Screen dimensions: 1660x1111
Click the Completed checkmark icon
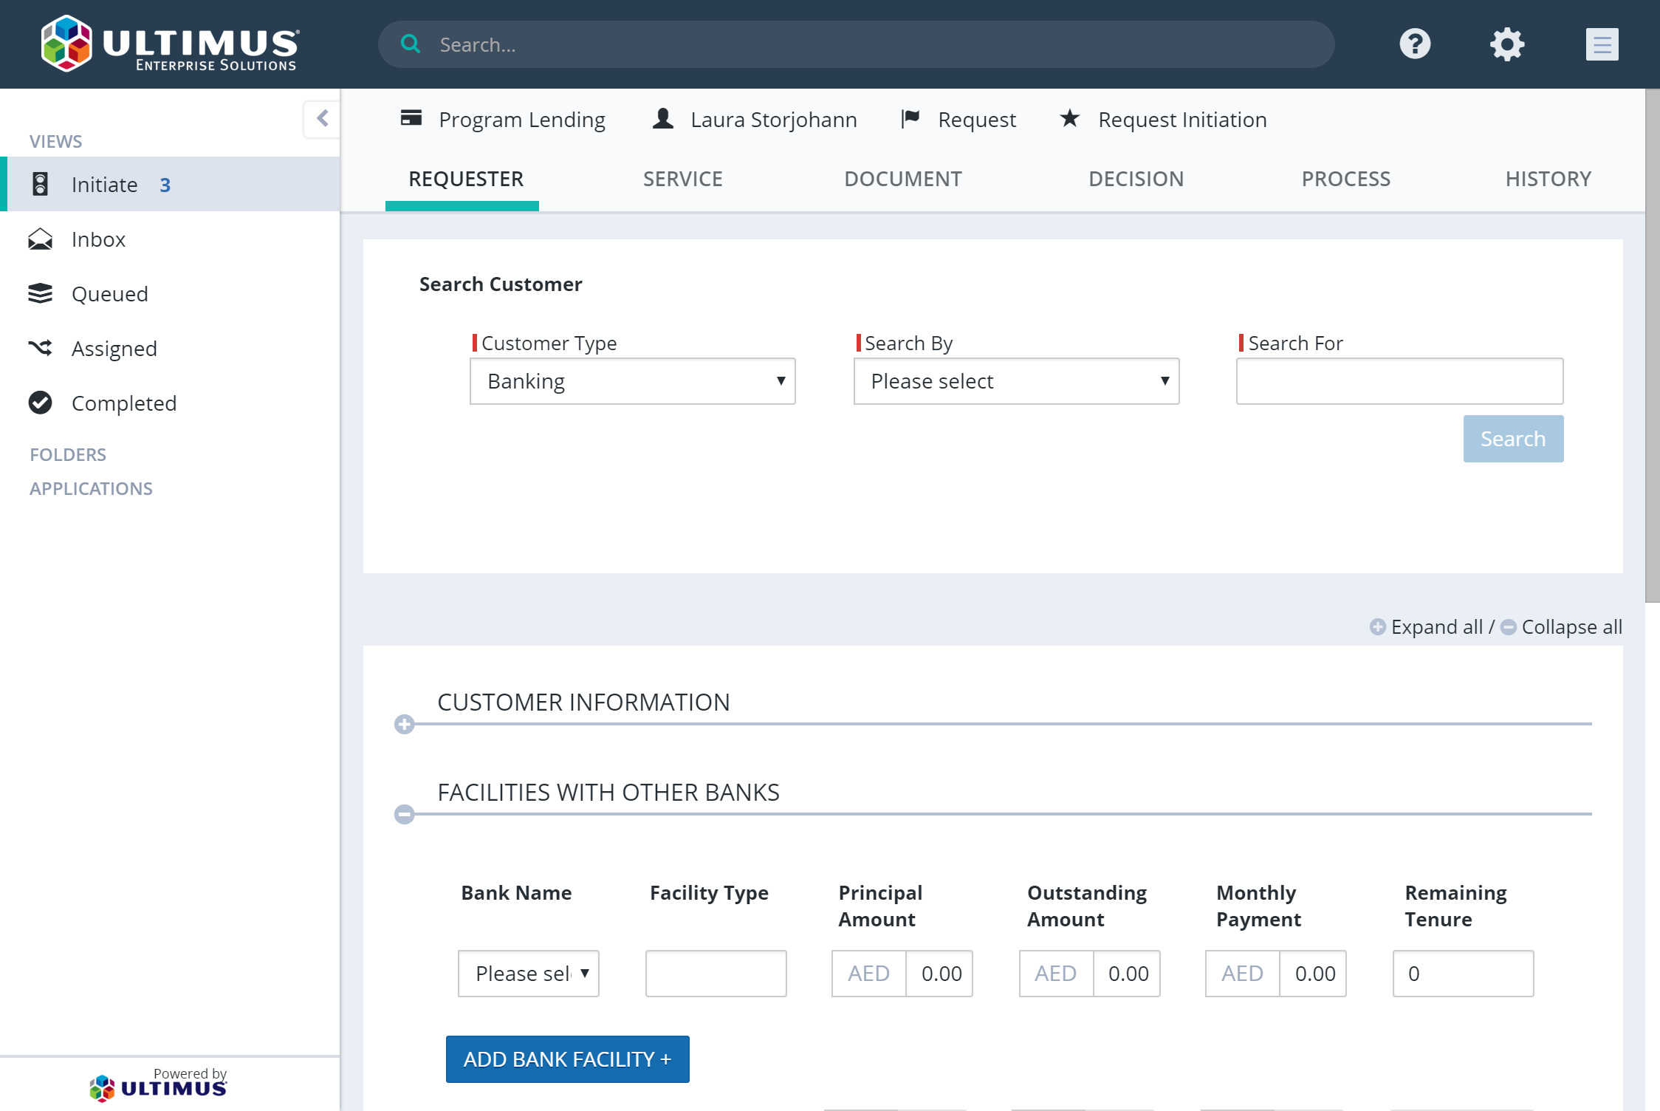point(41,403)
